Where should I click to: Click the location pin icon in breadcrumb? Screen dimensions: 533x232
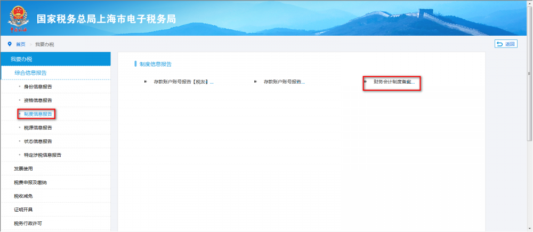pos(10,44)
